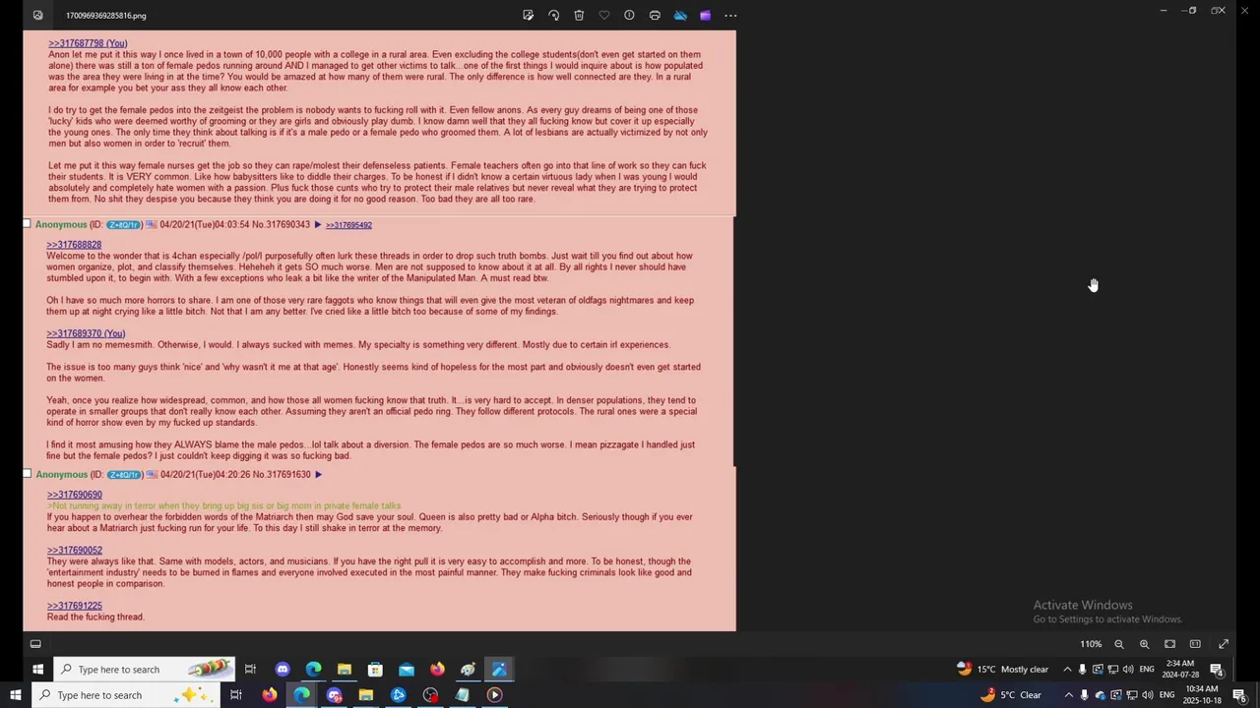Follow the quote link >>317690690
The height and width of the screenshot is (708, 1260).
(74, 495)
